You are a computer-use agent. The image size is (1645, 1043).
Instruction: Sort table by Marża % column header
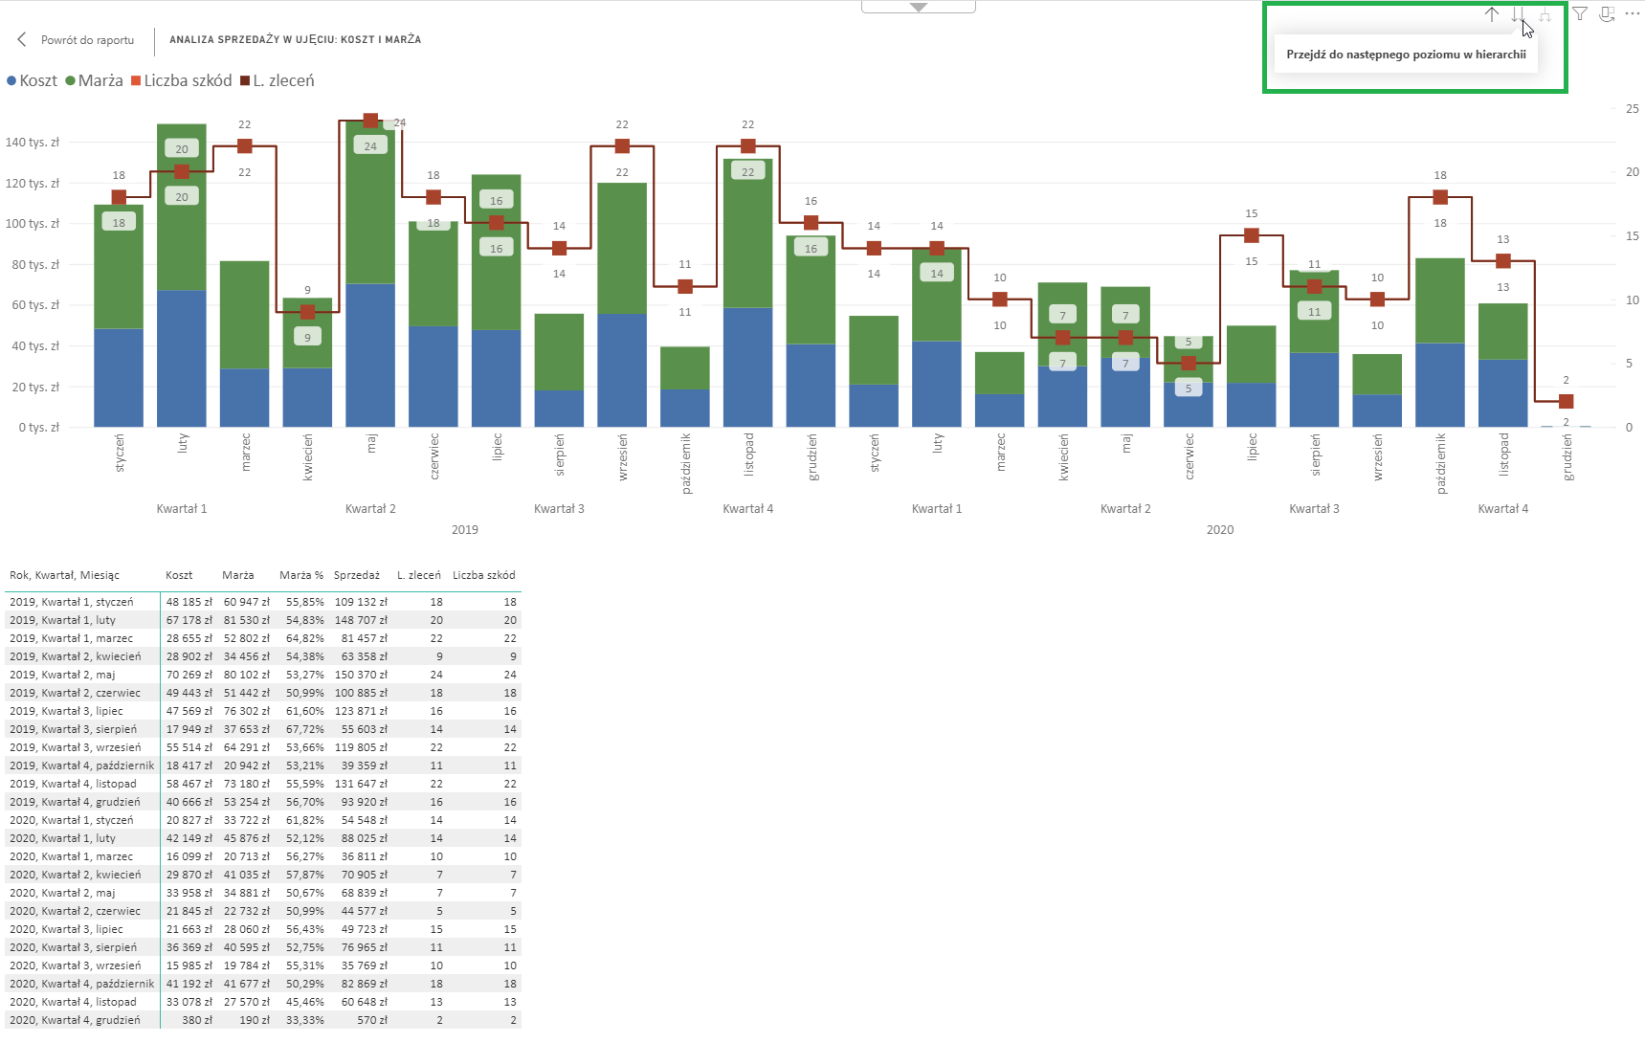click(x=300, y=576)
